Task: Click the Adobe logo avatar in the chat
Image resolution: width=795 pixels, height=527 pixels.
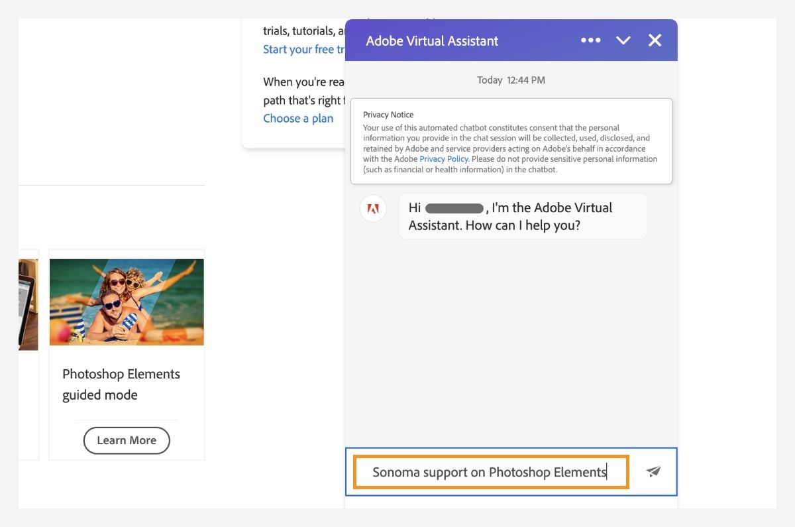Action: [x=373, y=209]
